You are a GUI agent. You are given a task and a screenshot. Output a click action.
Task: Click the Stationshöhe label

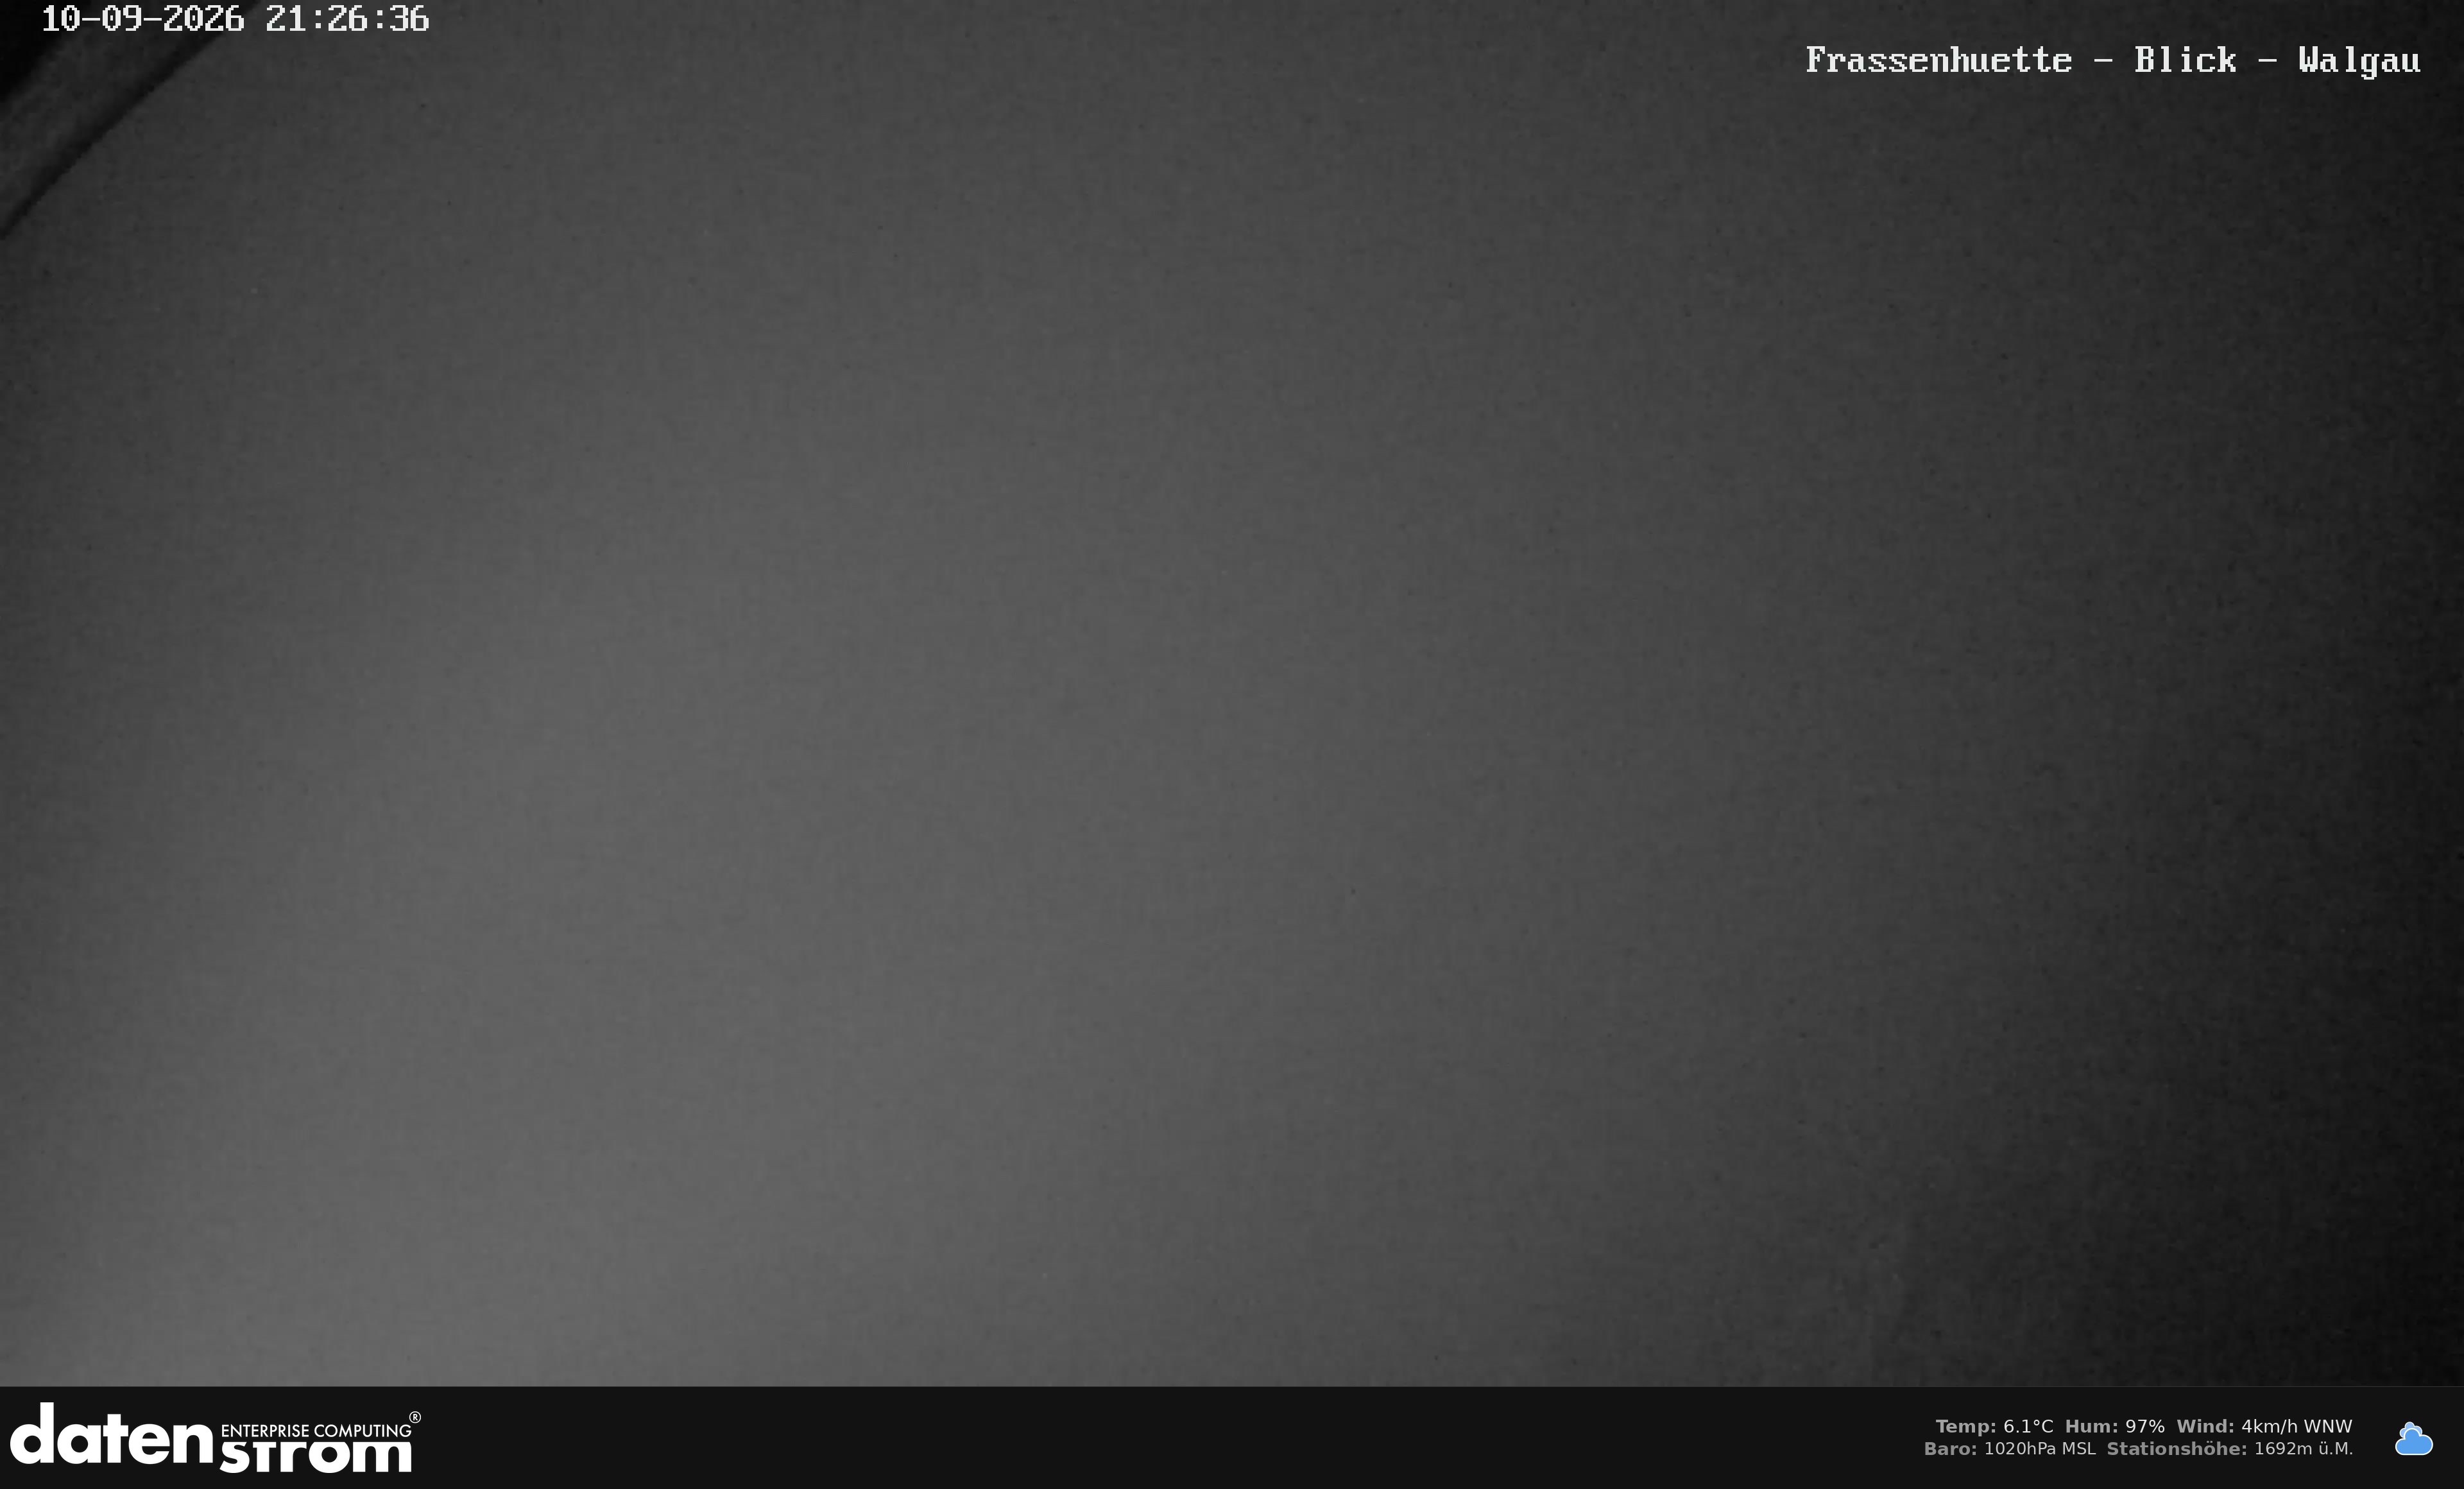tap(2177, 1449)
